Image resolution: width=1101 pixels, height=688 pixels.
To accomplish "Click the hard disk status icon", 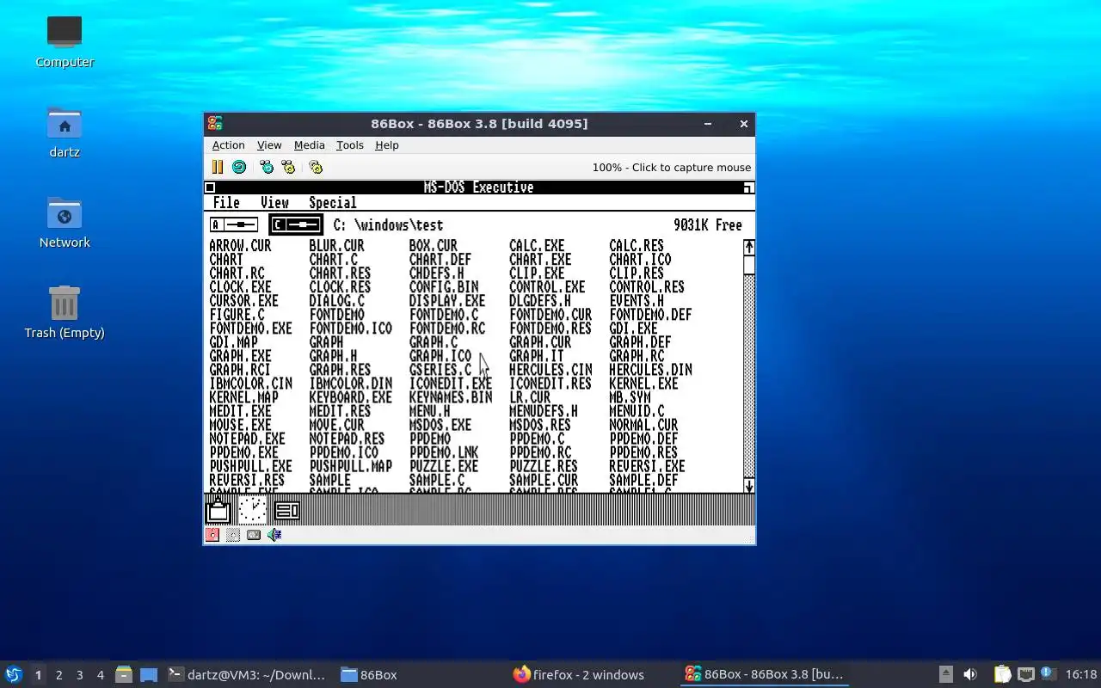I will tap(254, 535).
